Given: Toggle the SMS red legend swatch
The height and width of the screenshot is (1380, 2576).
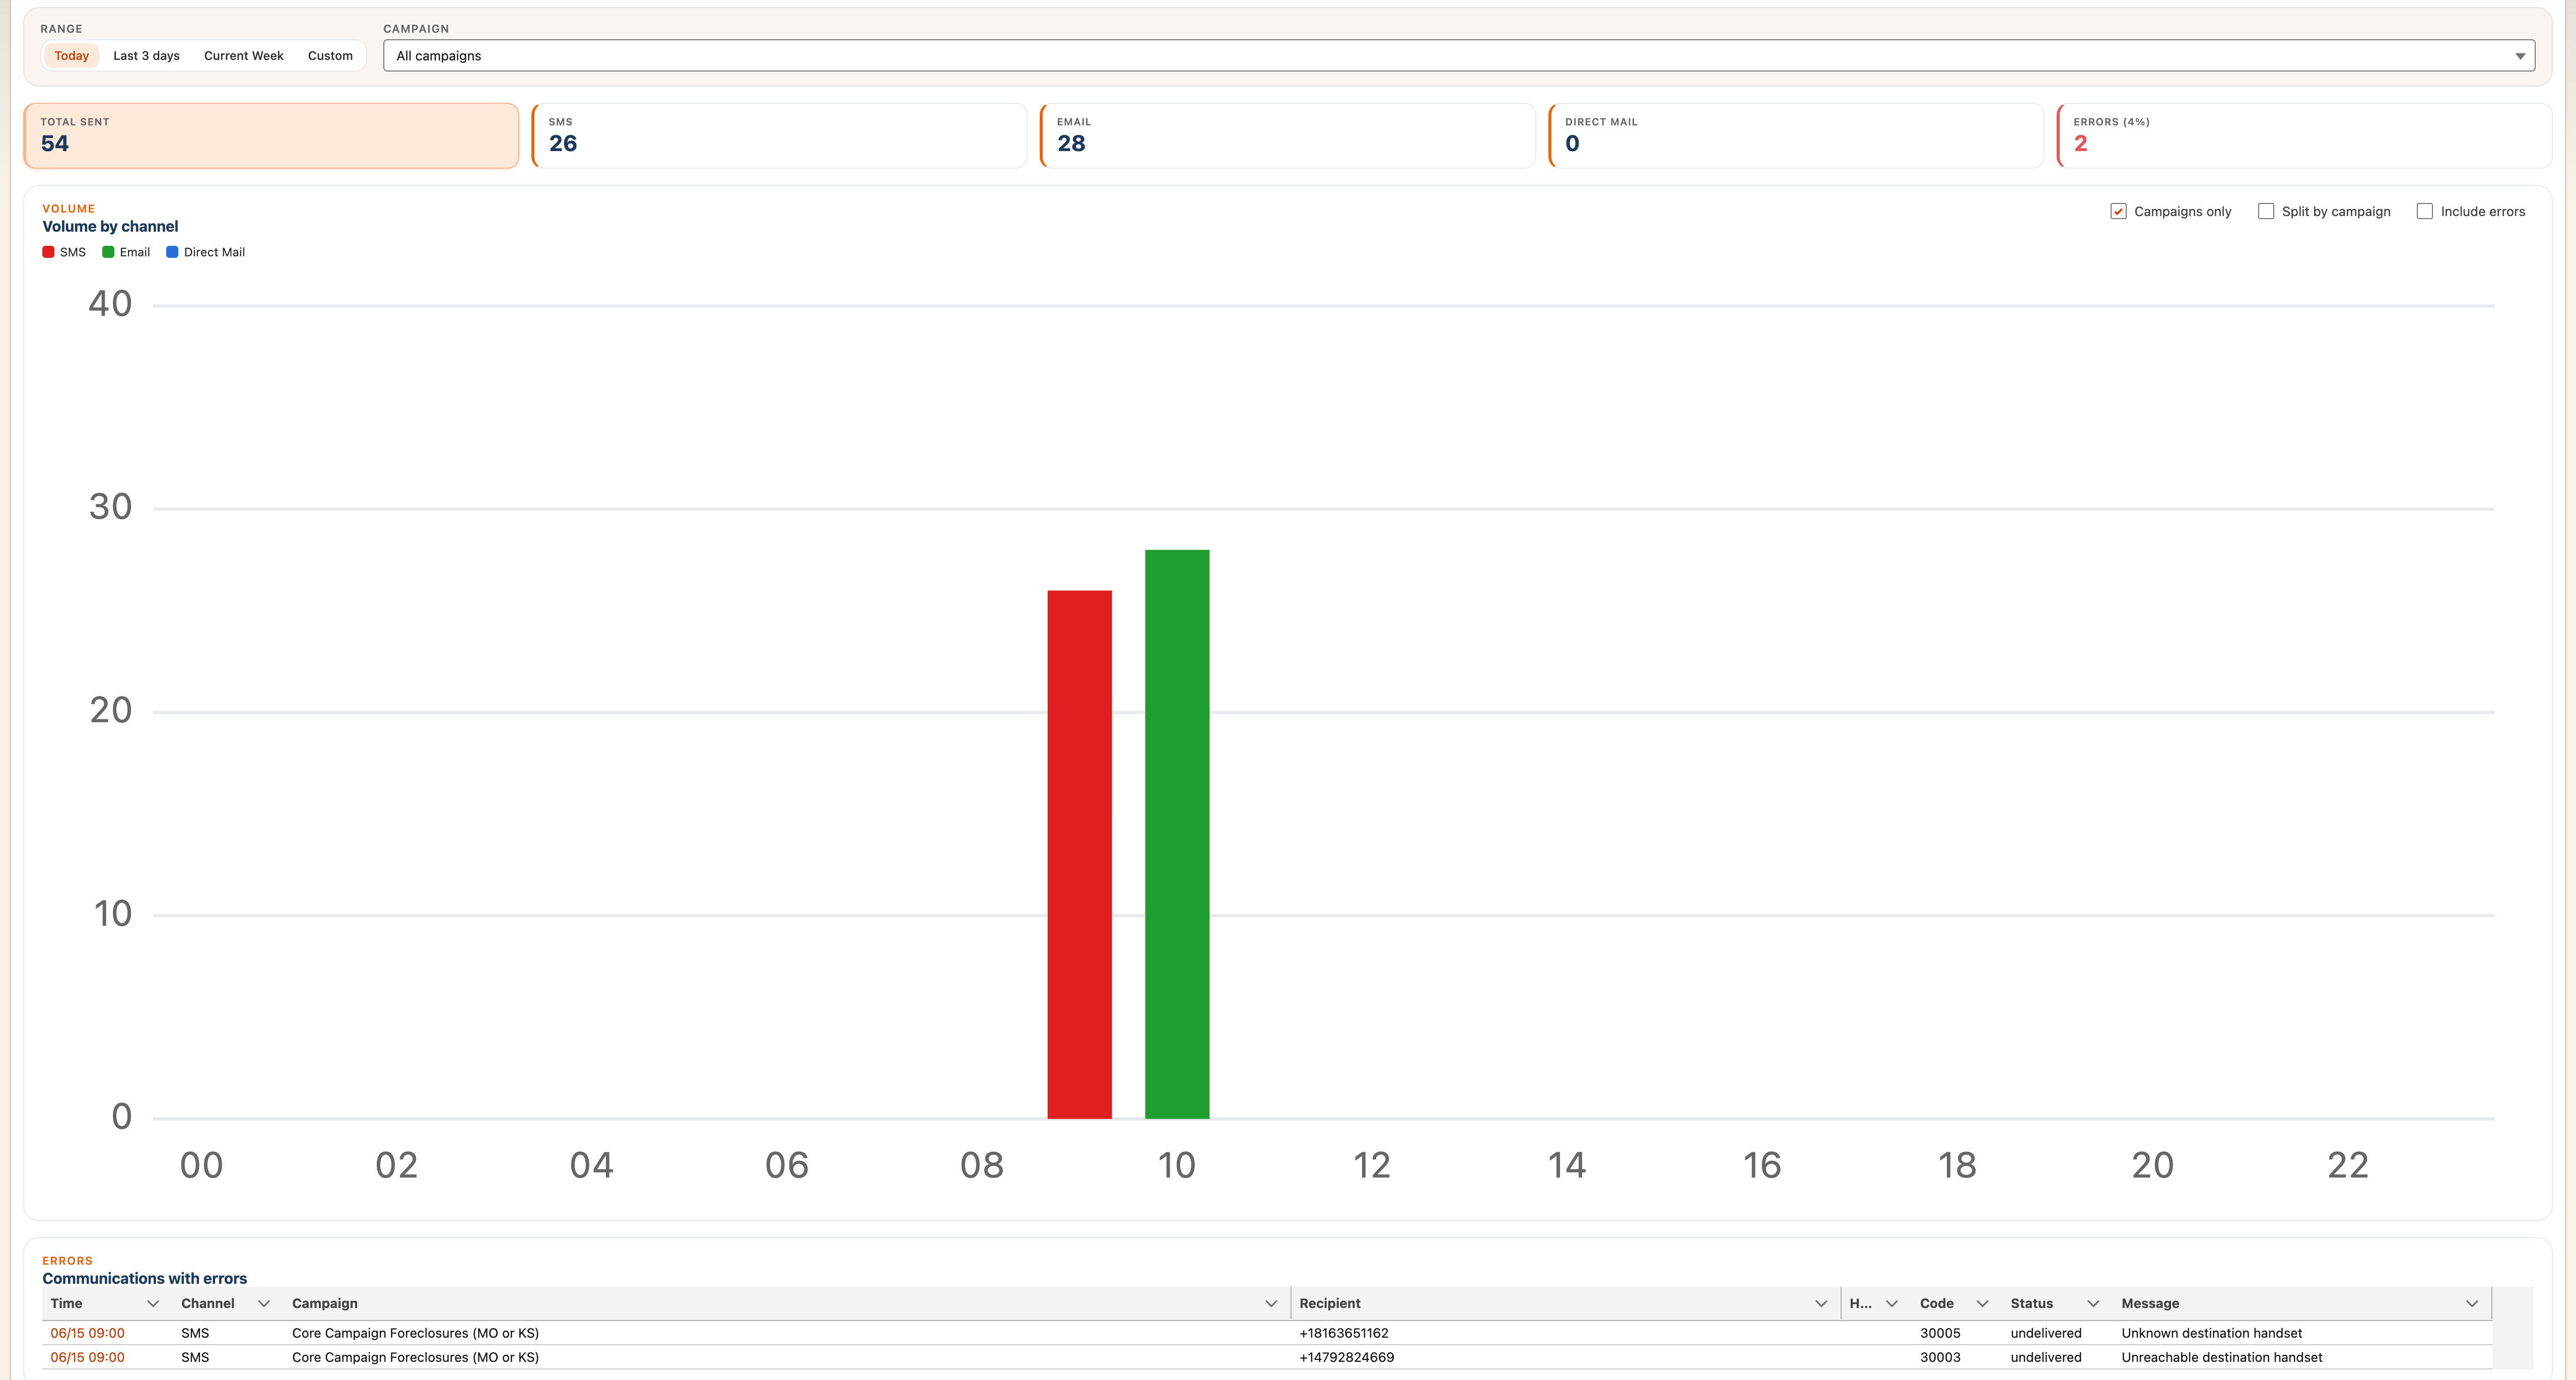Looking at the screenshot, I should [x=48, y=252].
